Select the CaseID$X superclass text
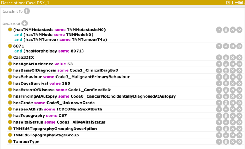Viewport: 245px width, 149px height. (24, 58)
